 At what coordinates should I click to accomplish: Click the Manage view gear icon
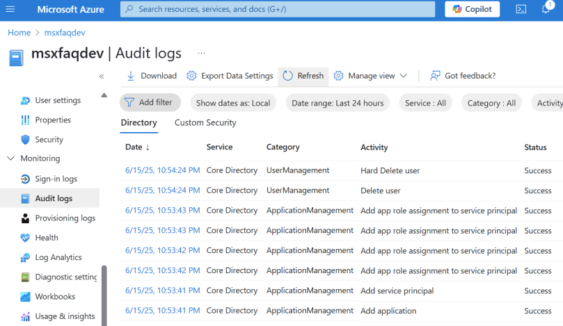coord(338,76)
